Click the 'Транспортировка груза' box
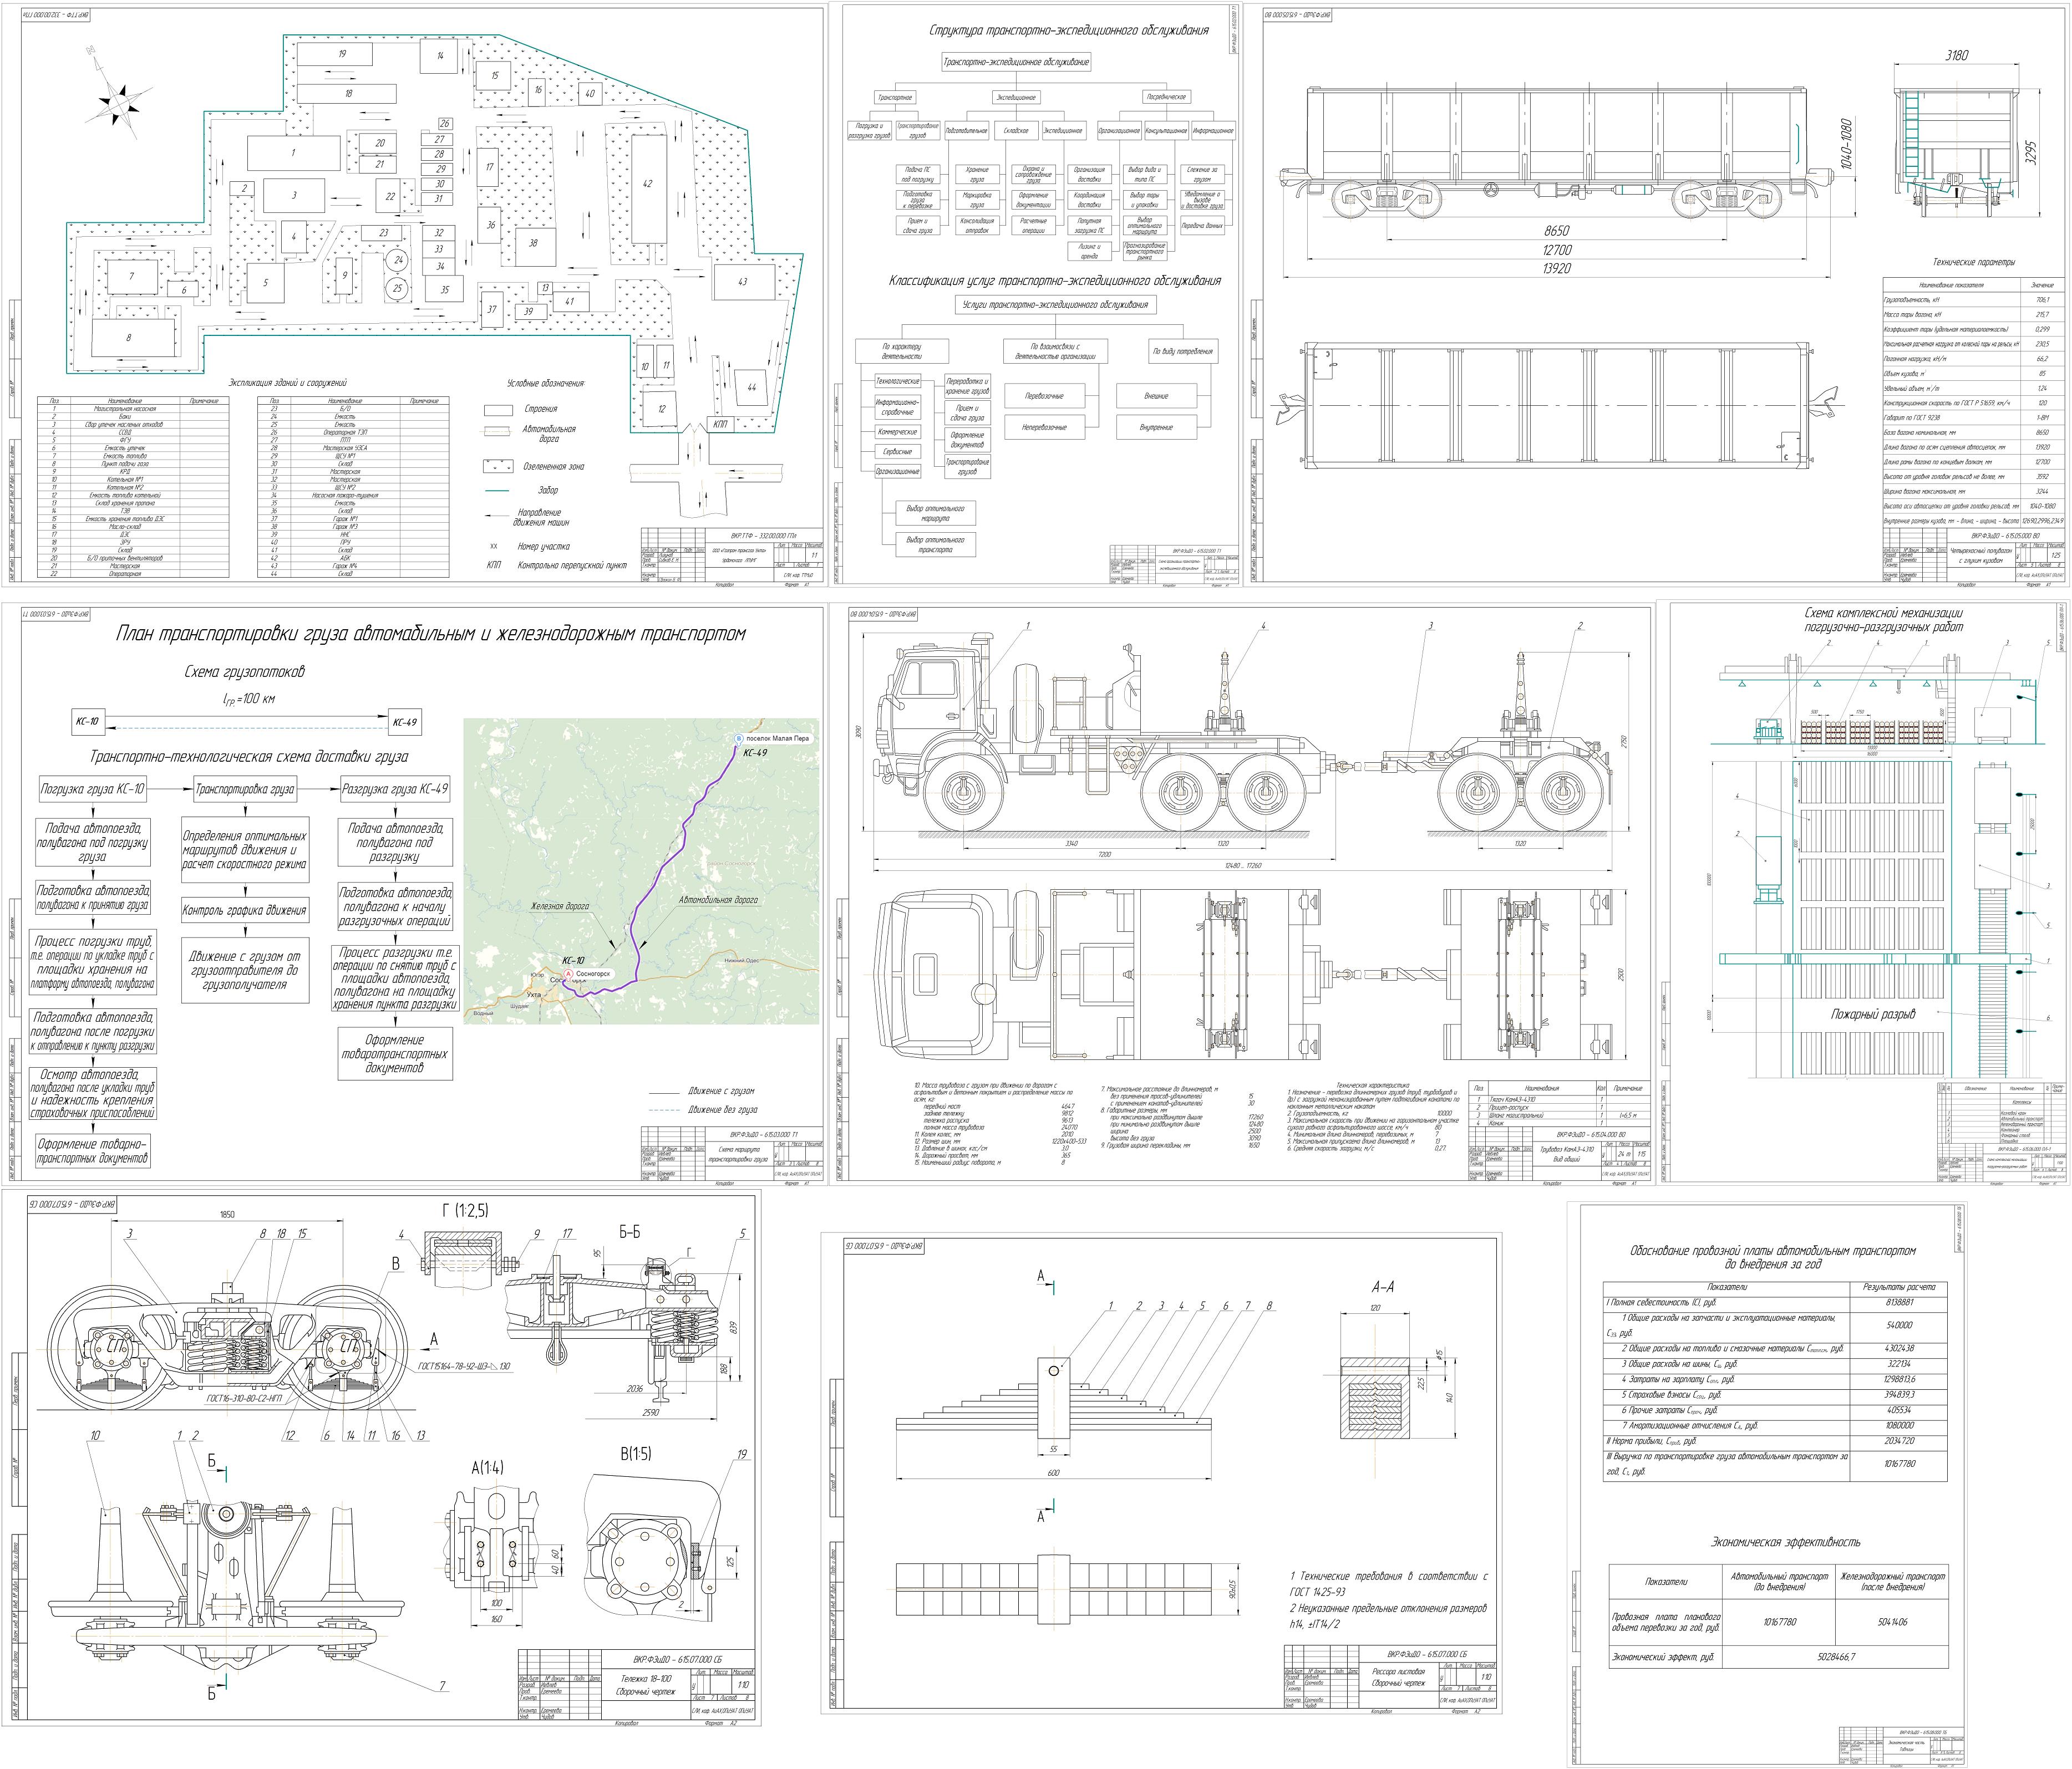2072x1769 pixels. point(245,788)
